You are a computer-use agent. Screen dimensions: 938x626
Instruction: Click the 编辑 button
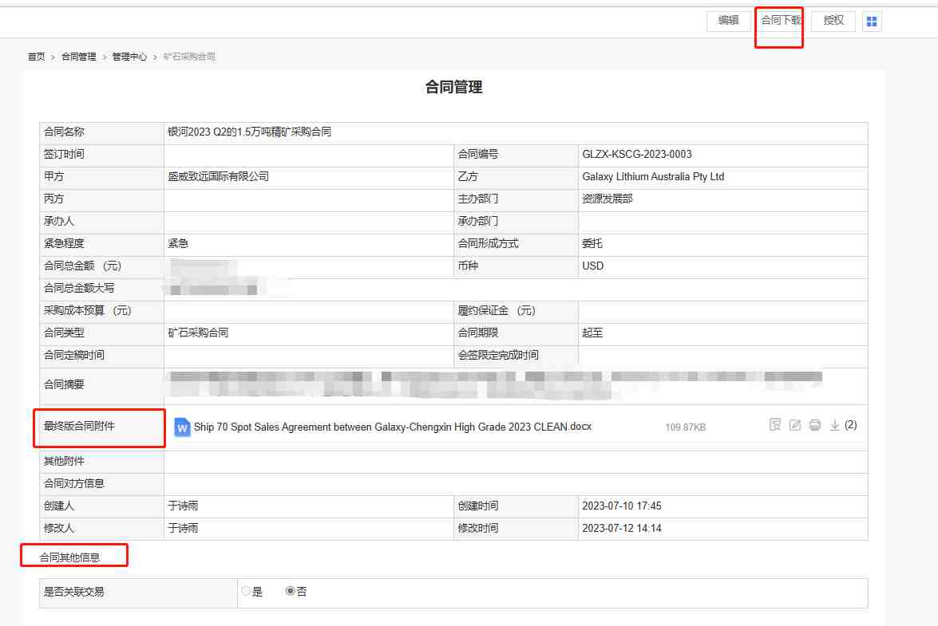(x=728, y=21)
